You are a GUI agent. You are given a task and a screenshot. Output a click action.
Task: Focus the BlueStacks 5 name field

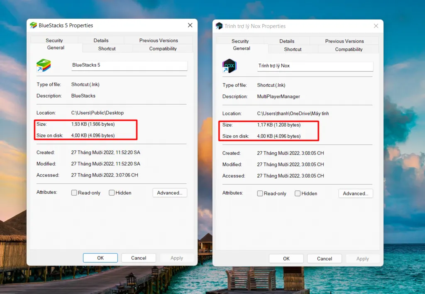[129, 66]
